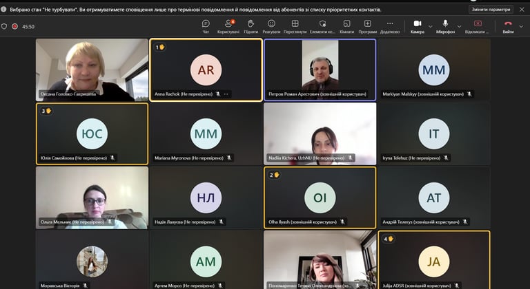Click muted mic icon next to Olha Ilyash
The height and width of the screenshot is (289, 530).
[342, 222]
